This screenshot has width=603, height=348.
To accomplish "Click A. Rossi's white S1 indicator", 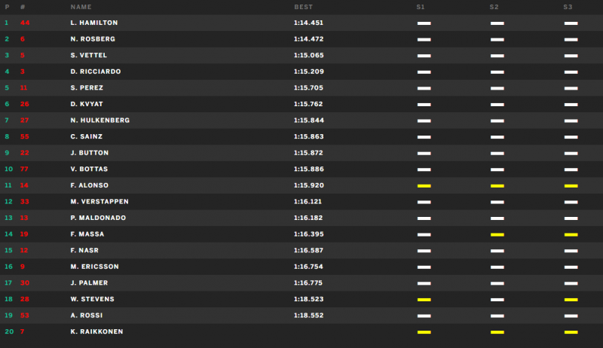I will click(424, 316).
